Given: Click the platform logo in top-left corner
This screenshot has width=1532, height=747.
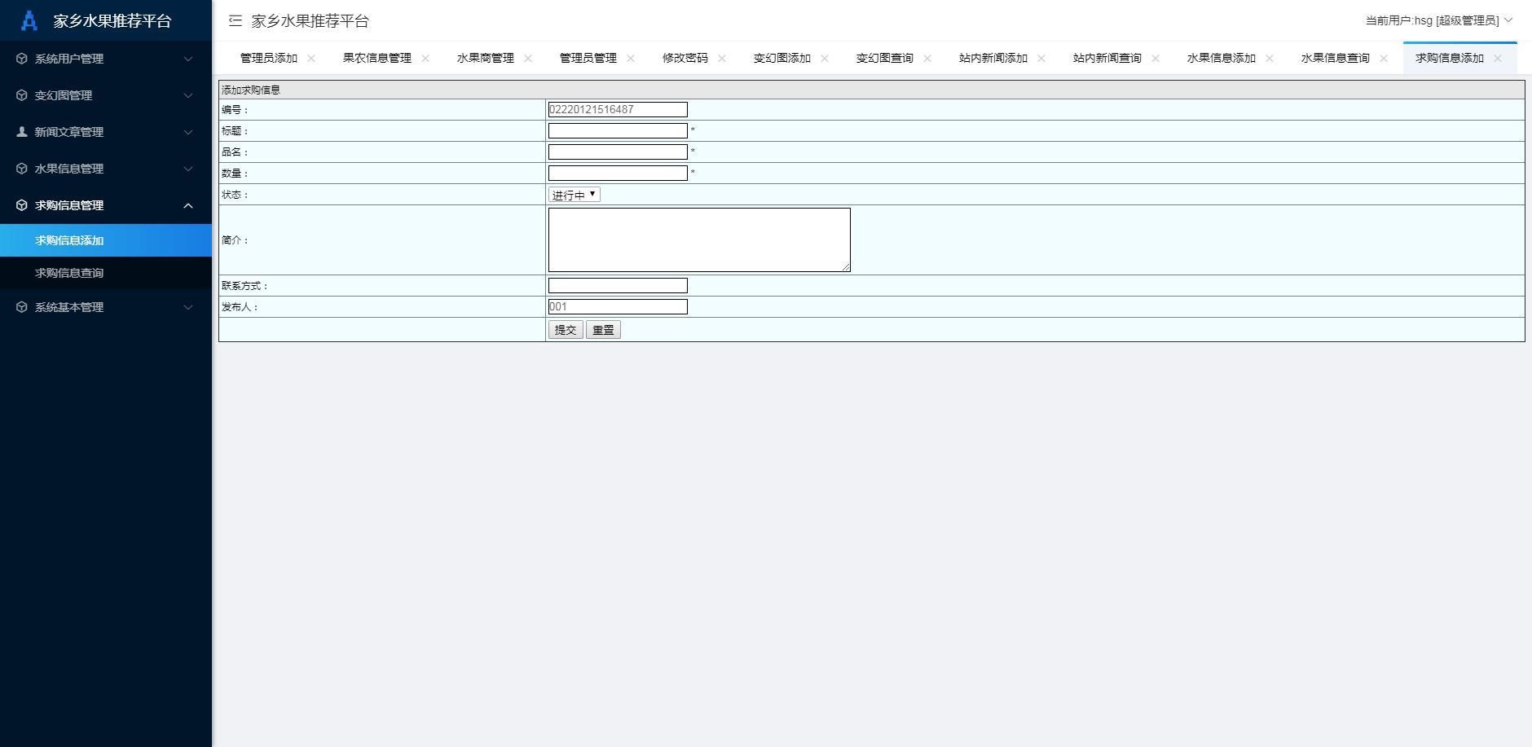Looking at the screenshot, I should [x=29, y=20].
